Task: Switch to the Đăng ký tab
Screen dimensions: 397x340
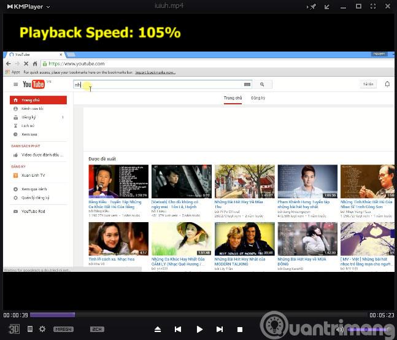Action: 258,98
